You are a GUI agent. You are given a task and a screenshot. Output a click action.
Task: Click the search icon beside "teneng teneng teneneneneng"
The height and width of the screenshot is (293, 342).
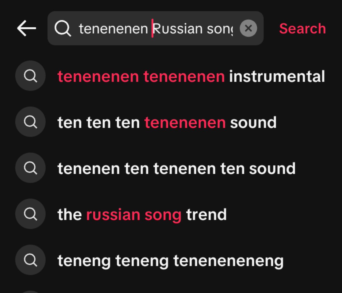pos(30,260)
